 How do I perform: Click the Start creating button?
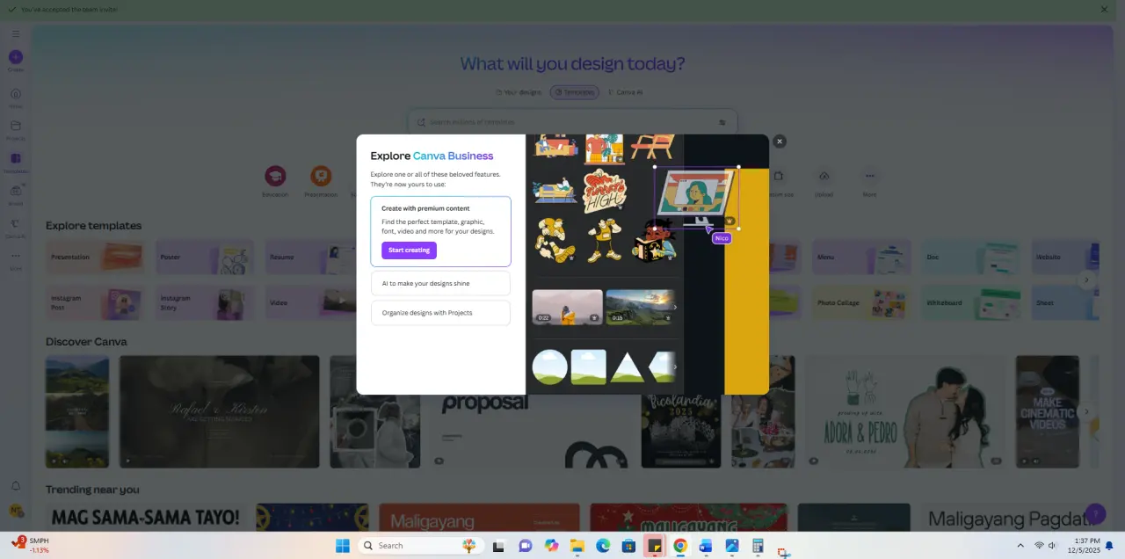click(409, 250)
